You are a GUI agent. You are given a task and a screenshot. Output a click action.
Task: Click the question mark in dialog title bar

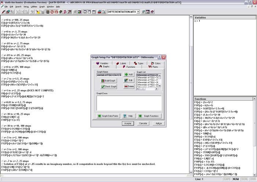pos(159,57)
